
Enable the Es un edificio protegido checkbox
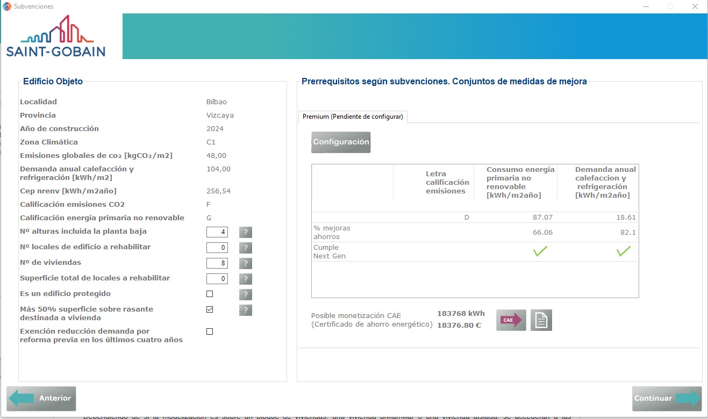(210, 294)
